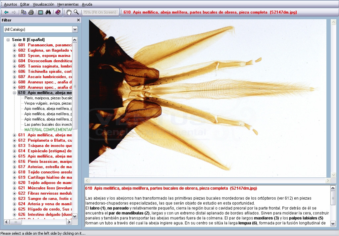Open the (All Catalogs) dropdown
Image resolution: width=339 pixels, height=236 pixels.
[75, 29]
